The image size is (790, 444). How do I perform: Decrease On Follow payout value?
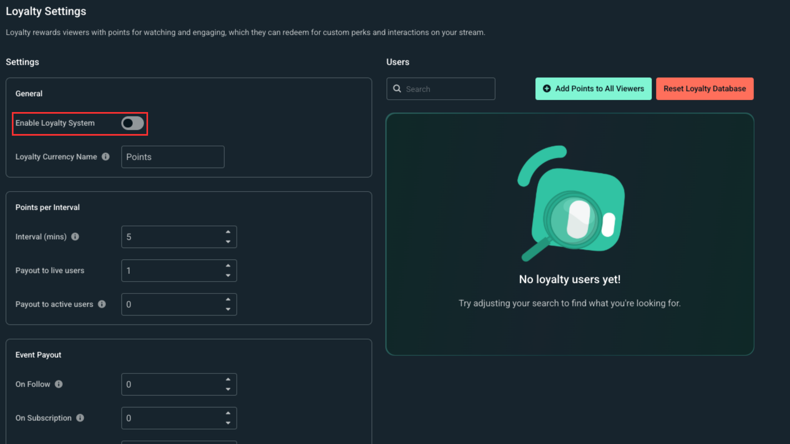228,389
